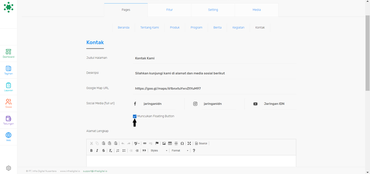The height and width of the screenshot is (174, 370).
Task: Open Tagihan in the sidebar
Action: (8, 70)
